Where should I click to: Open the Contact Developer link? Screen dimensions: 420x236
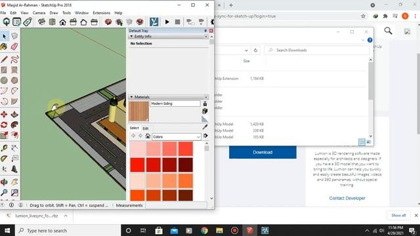click(347, 198)
